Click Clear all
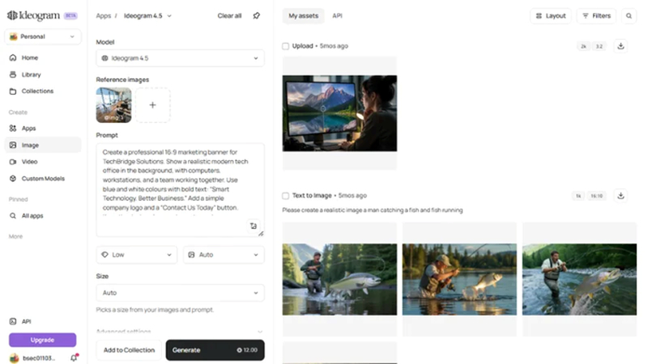Viewport: 648px width, 364px height. 229,15
